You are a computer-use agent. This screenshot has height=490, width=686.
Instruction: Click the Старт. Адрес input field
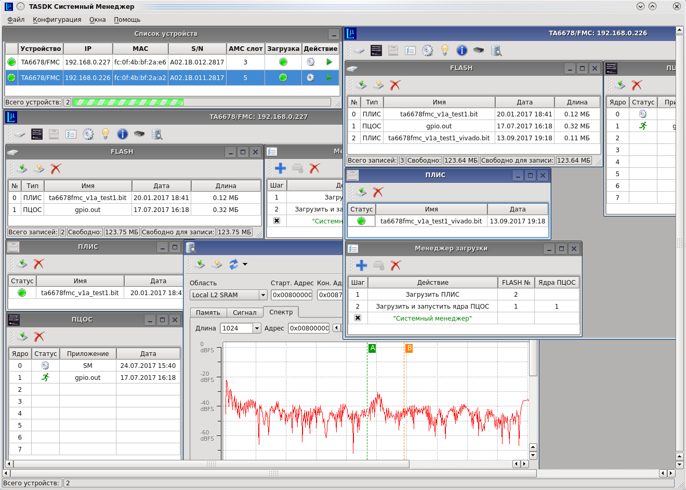coord(292,295)
